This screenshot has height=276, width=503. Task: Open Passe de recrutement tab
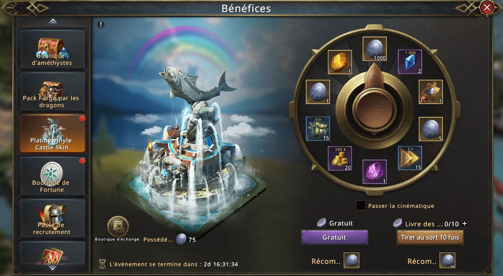pos(52,219)
